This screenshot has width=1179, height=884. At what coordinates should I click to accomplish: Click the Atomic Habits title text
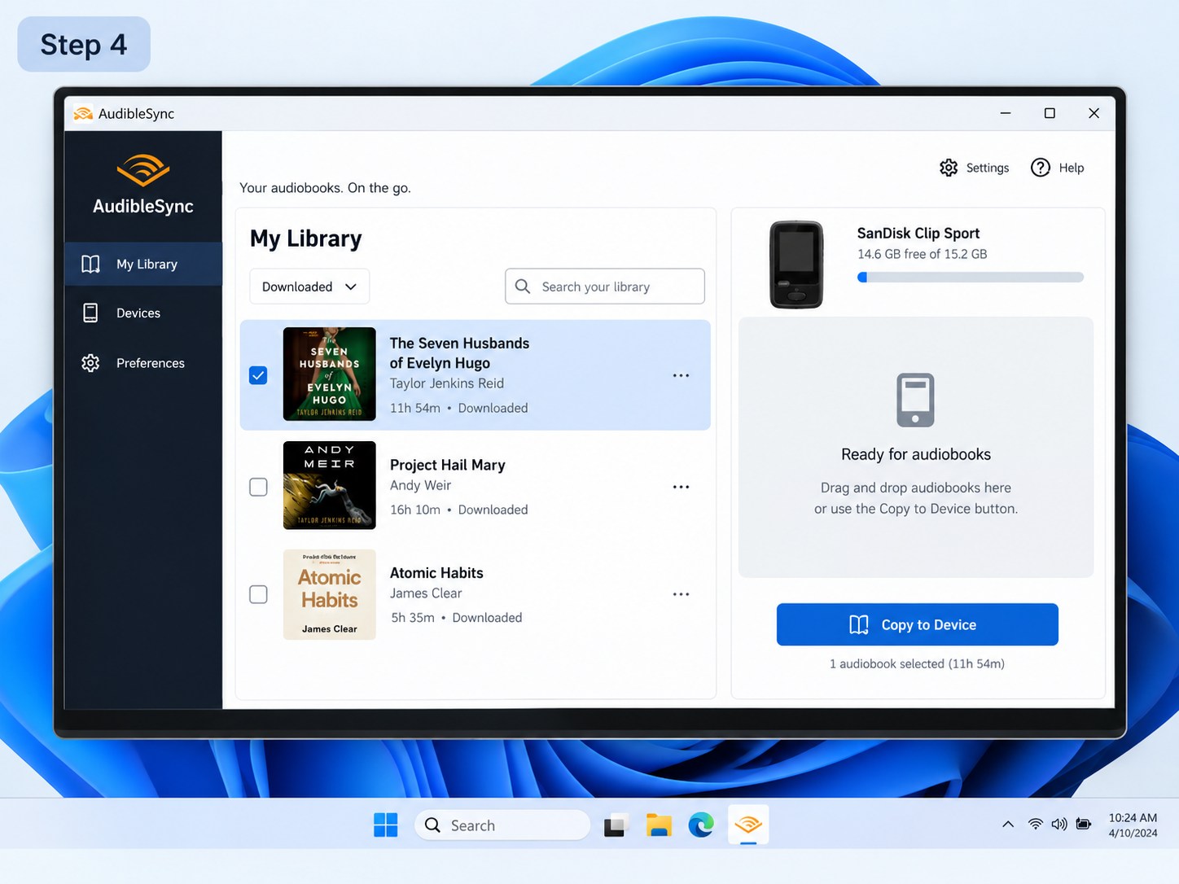(x=436, y=573)
